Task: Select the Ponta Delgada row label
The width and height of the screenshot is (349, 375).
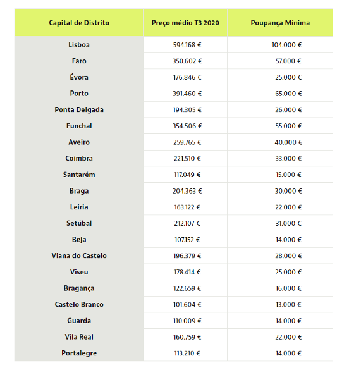Action: coord(79,110)
